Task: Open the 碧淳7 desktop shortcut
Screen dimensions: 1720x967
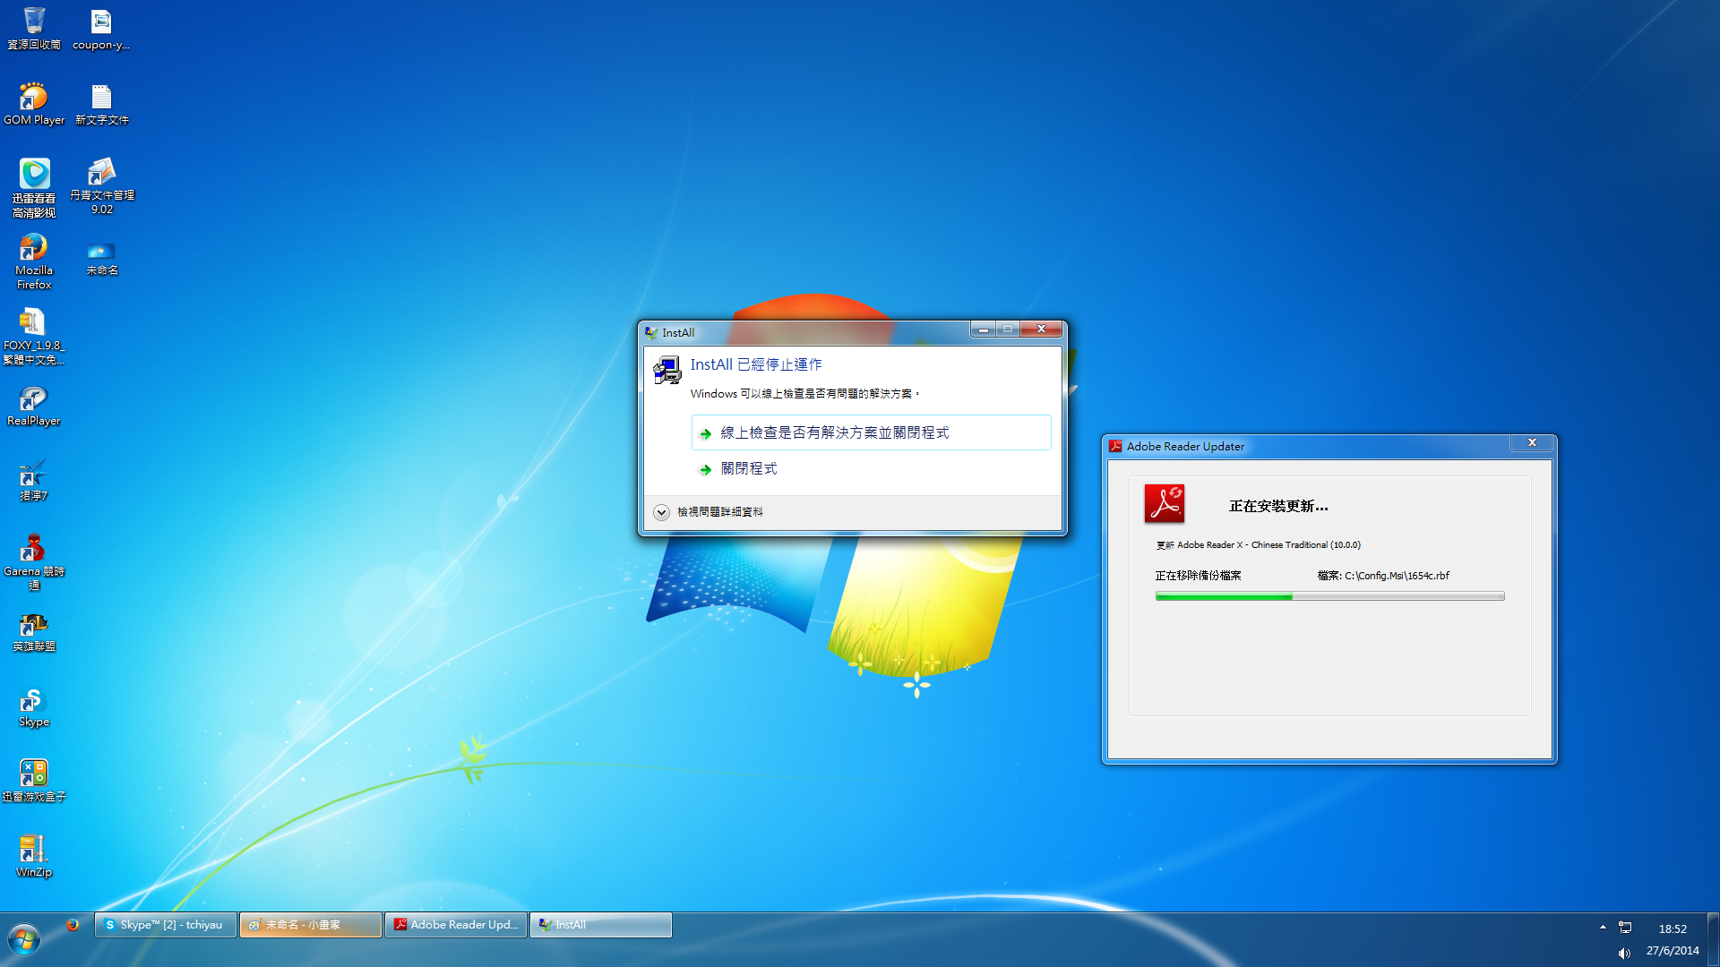Action: pos(34,481)
